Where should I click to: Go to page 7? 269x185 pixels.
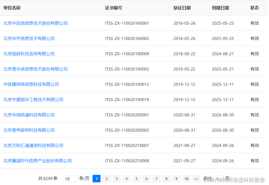pos(156,179)
